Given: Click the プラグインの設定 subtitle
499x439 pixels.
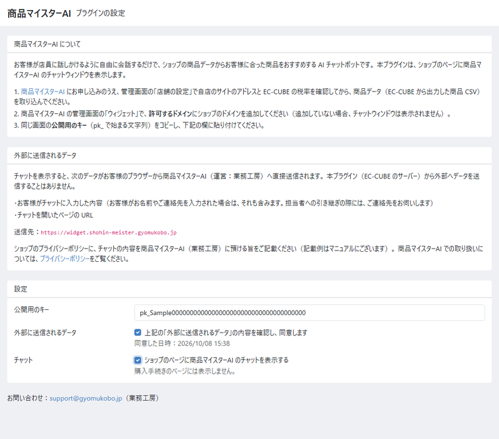Looking at the screenshot, I should [100, 13].
